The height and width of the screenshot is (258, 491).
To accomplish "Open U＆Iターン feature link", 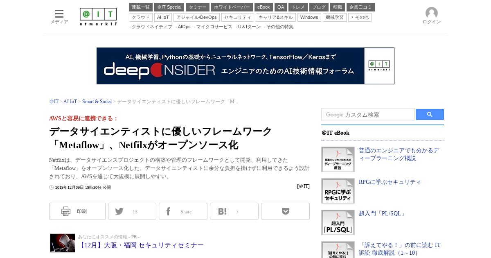I will (249, 27).
